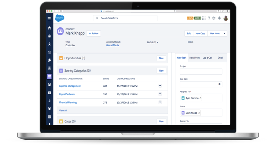275x147 pixels.
Task: Open the hamburger navigation menu
Action: (49, 19)
